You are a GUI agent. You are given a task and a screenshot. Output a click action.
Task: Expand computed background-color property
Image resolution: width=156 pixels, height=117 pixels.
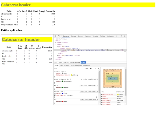pyautogui.click(x=101, y=95)
